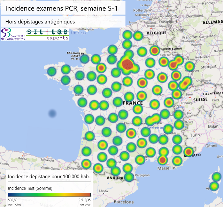The height and width of the screenshot is (207, 223).
Task: Select the northern Corsica green marker
Action: point(217,176)
